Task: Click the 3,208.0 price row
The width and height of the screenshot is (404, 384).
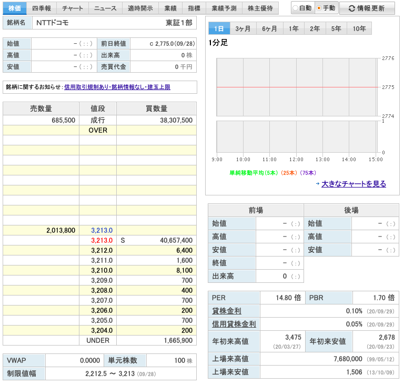Action: (100, 290)
